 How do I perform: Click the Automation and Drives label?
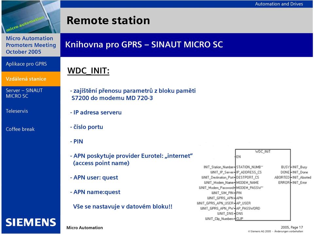[x=279, y=4]
